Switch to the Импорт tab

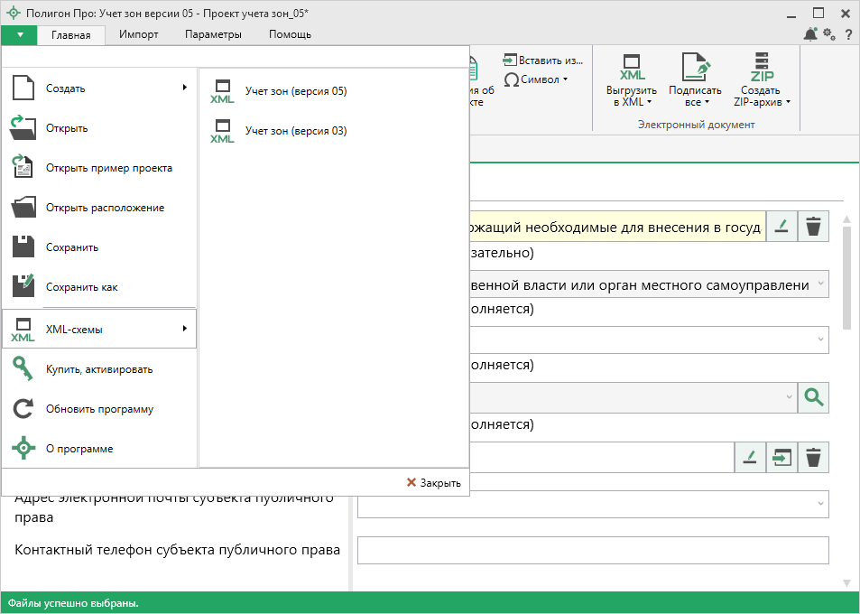[138, 34]
